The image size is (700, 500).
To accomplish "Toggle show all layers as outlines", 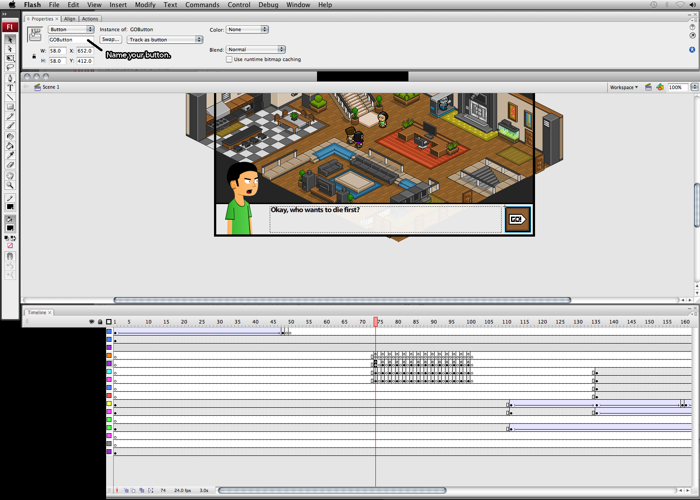I will (109, 321).
